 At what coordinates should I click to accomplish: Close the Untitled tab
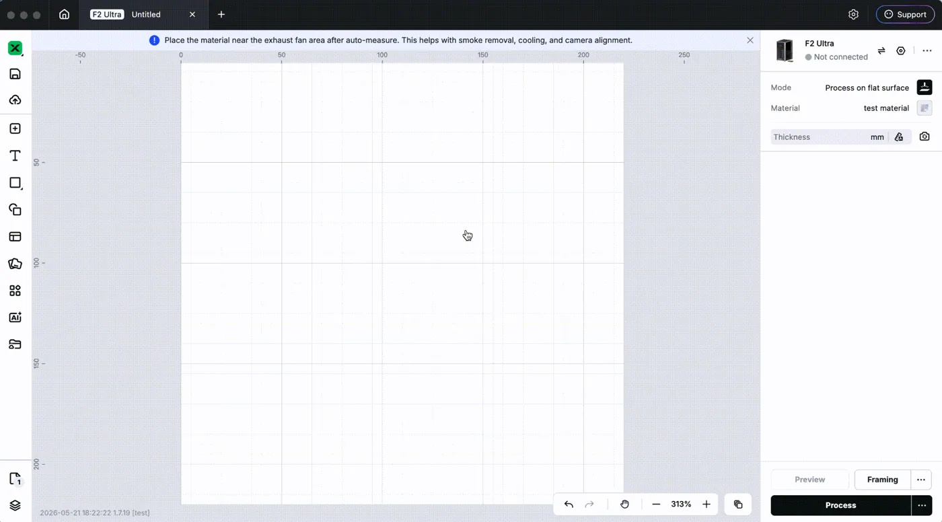click(192, 14)
